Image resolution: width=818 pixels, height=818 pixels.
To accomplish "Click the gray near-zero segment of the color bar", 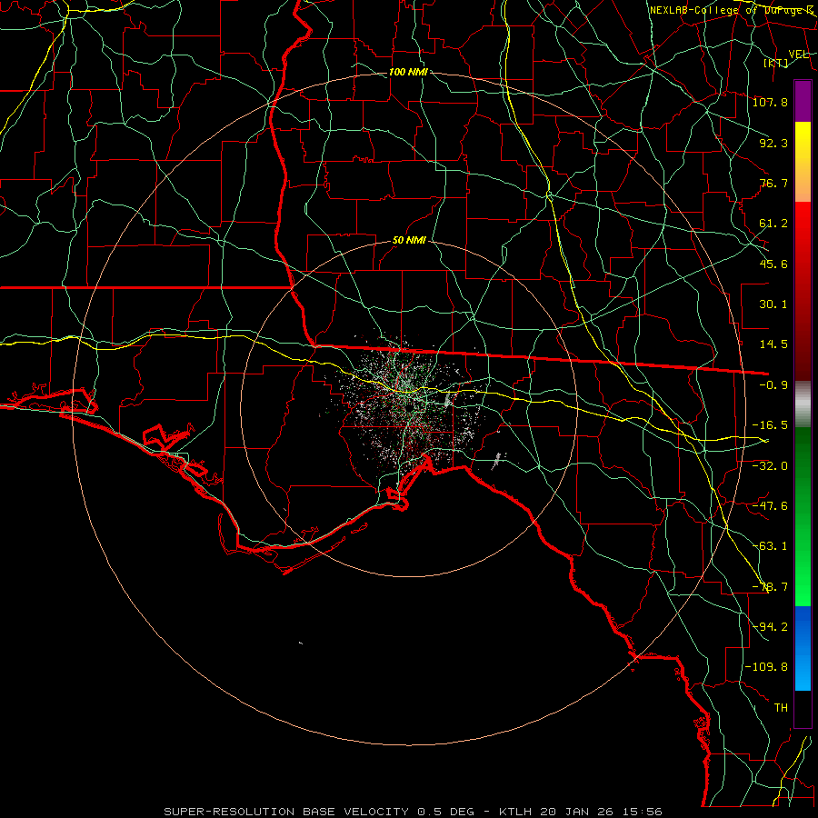I will (x=803, y=404).
